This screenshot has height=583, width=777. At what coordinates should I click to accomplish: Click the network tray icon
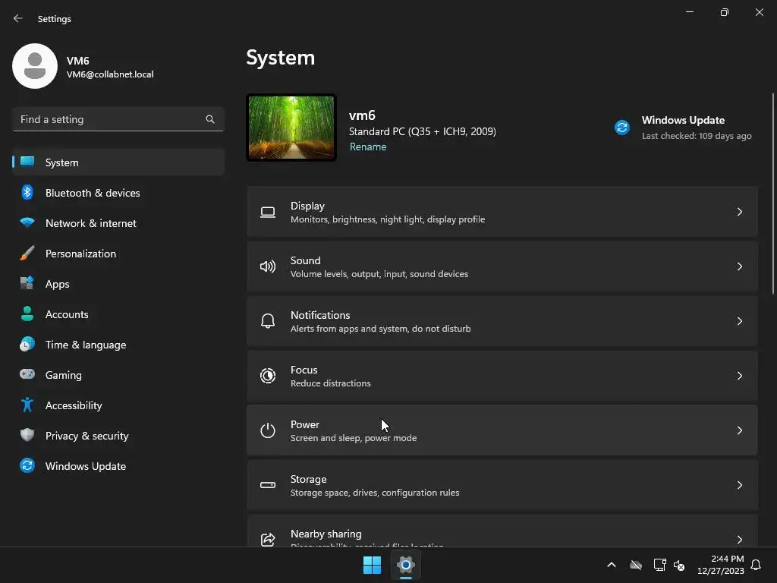coord(659,565)
